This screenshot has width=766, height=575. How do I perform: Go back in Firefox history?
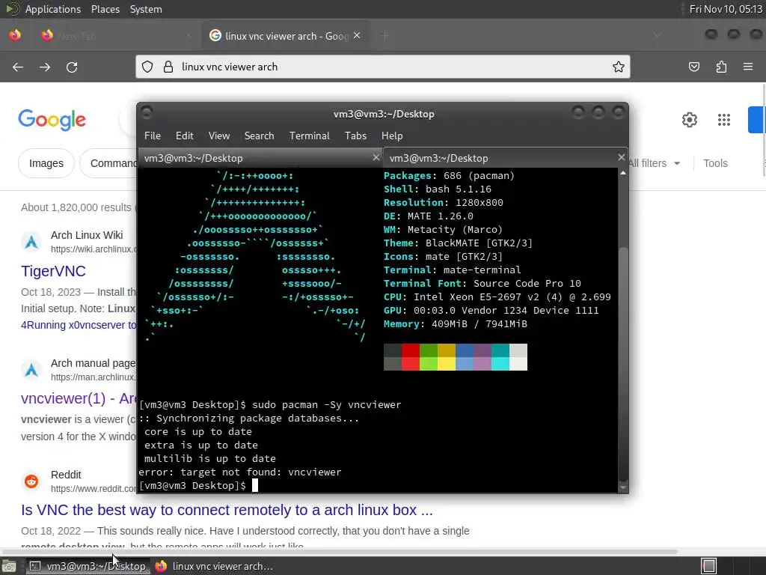(x=18, y=67)
